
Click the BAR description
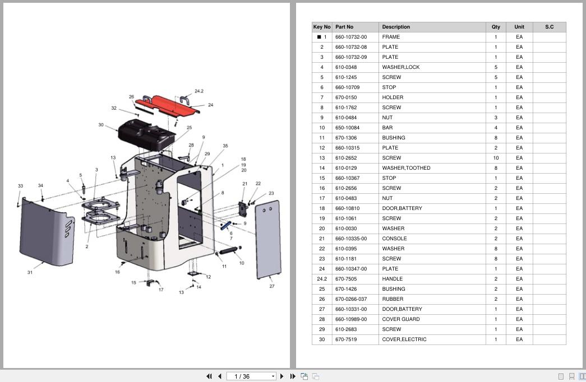tap(387, 128)
